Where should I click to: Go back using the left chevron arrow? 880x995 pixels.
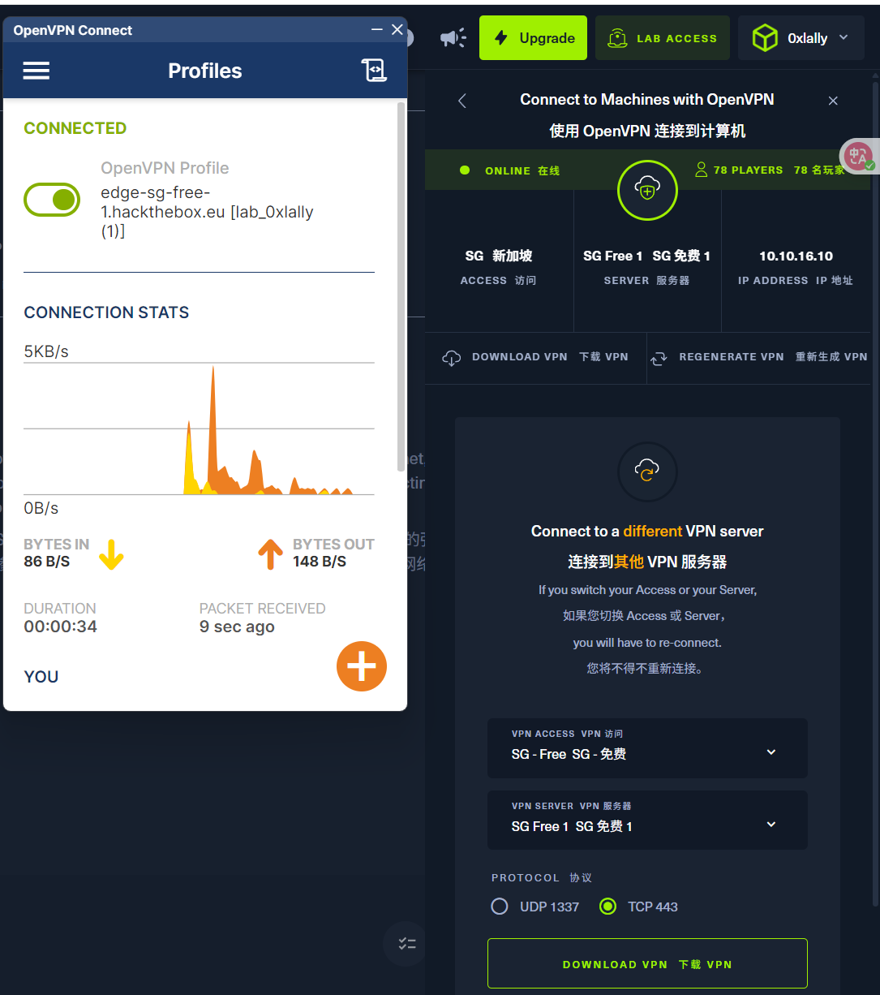462,101
